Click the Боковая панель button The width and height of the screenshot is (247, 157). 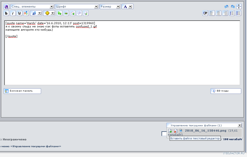coord(22,91)
